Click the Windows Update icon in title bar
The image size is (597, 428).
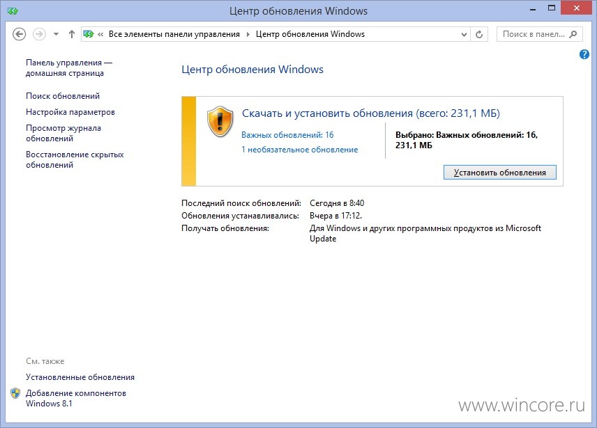(13, 11)
